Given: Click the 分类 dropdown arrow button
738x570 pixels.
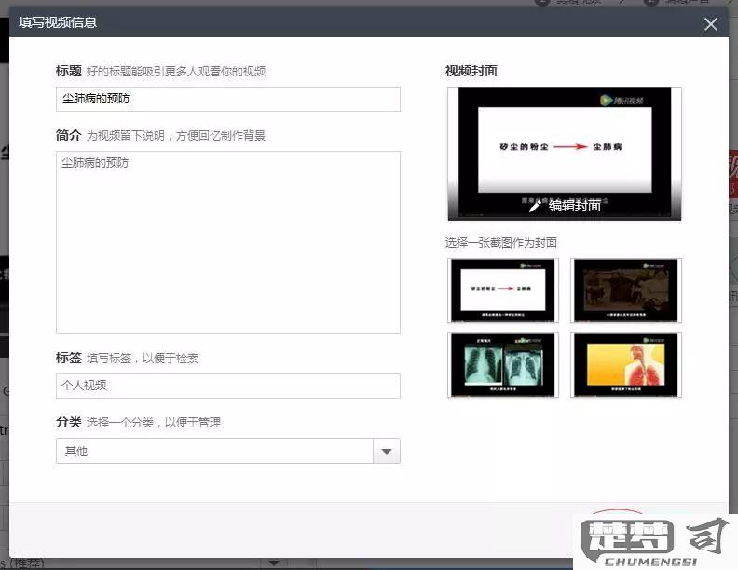Looking at the screenshot, I should point(387,451).
